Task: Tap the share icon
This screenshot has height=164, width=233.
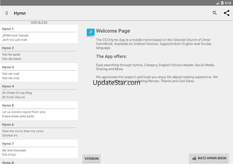Action: pyautogui.click(x=227, y=13)
